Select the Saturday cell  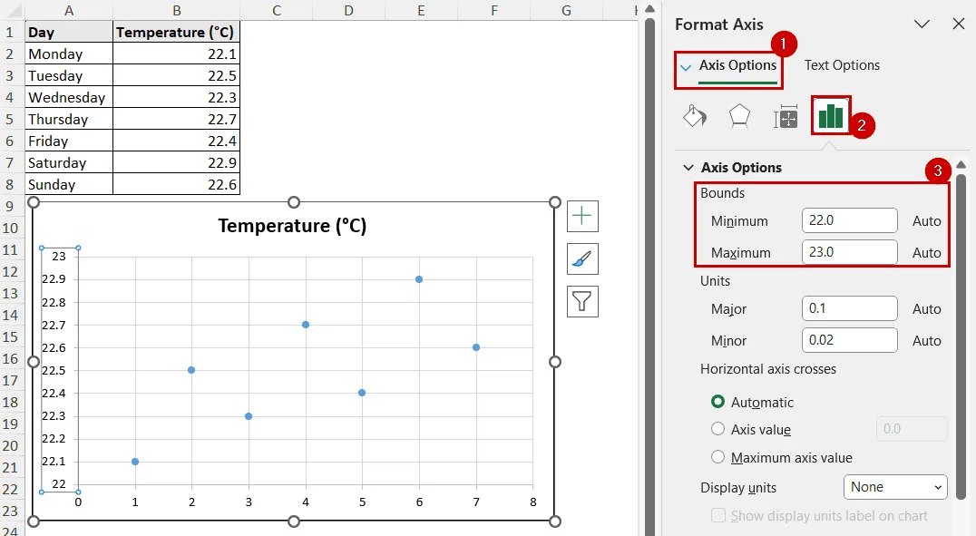(69, 163)
